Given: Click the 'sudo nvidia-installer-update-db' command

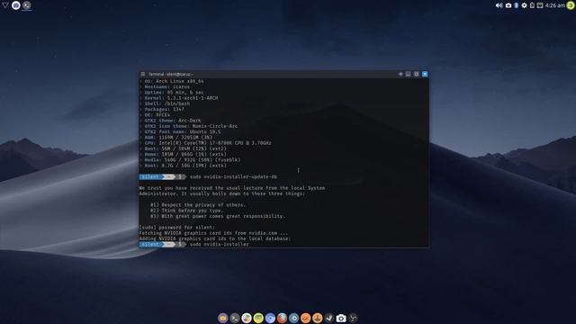Looking at the screenshot, I should click(x=233, y=176).
